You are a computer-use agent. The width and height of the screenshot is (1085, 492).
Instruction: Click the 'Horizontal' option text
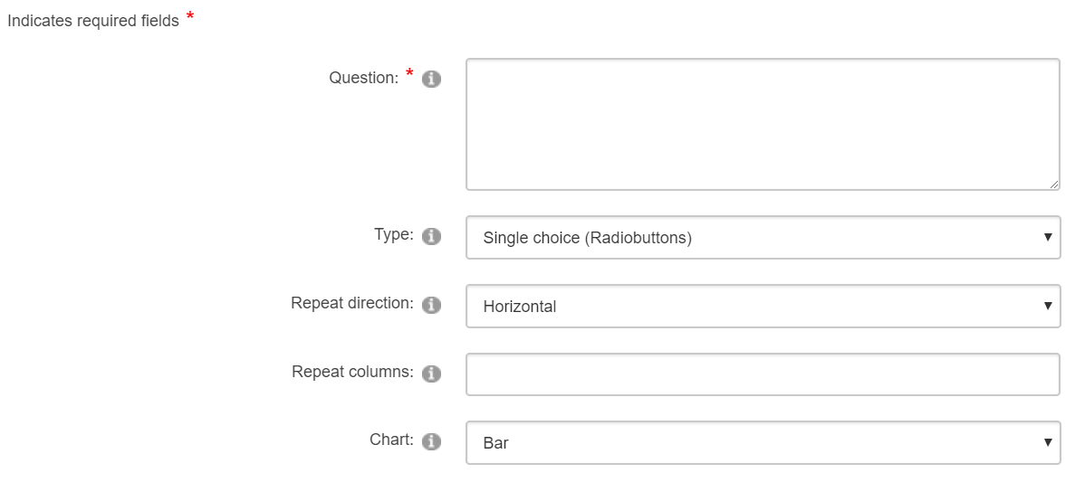click(x=520, y=307)
